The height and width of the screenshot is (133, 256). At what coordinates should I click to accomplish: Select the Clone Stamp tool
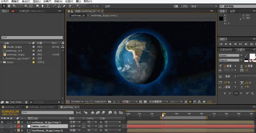tap(59, 6)
